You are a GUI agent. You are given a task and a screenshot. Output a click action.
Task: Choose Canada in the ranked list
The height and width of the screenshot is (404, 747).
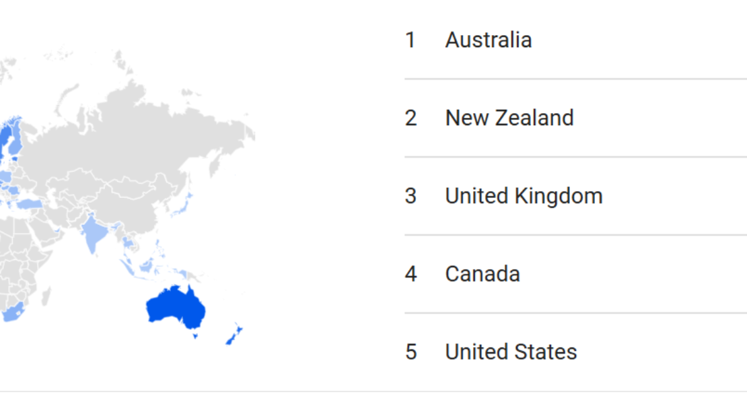[482, 274]
